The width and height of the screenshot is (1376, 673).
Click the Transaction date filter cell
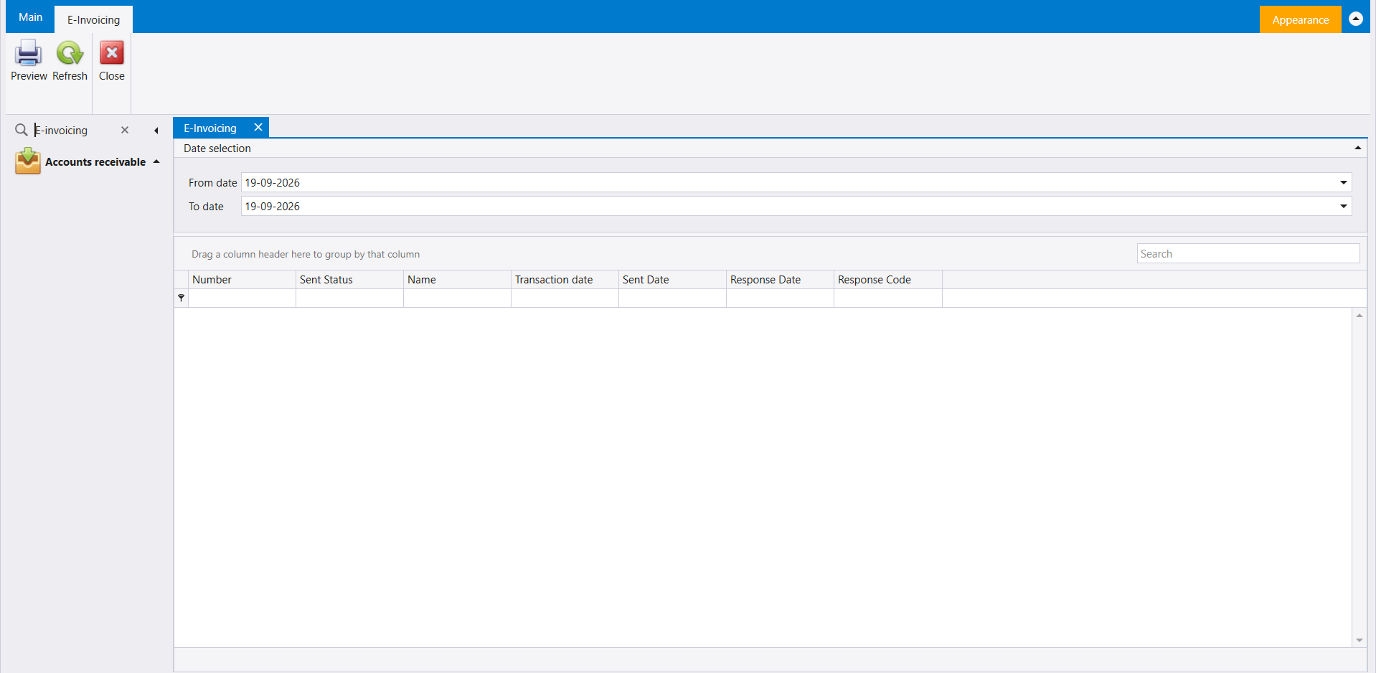click(x=565, y=298)
